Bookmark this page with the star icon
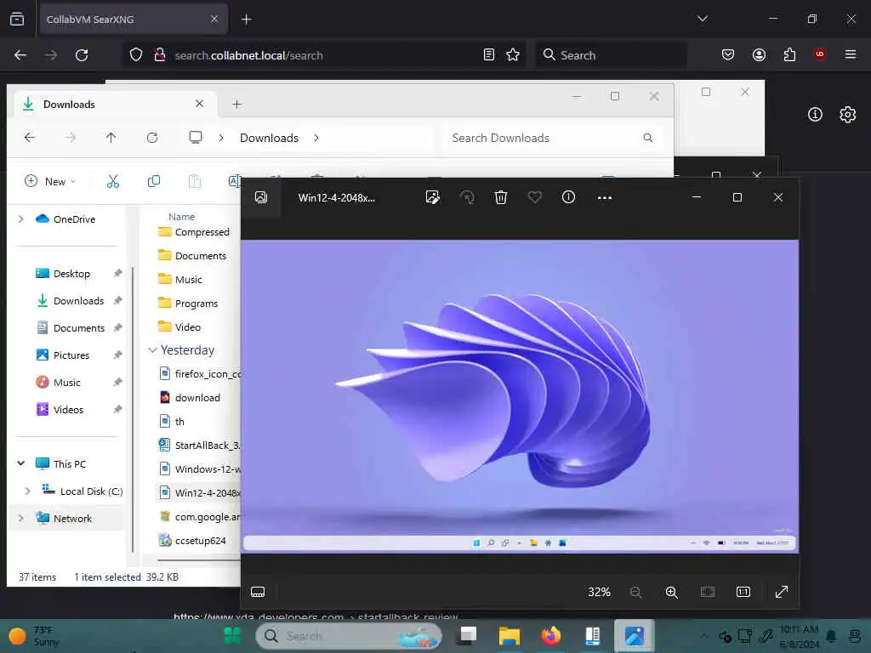The height and width of the screenshot is (653, 871). tap(513, 54)
